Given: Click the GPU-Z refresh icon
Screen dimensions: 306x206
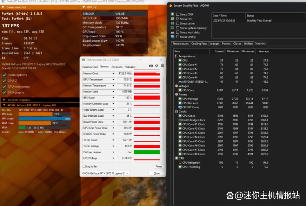Looking at the screenshot, I should tap(157, 66).
